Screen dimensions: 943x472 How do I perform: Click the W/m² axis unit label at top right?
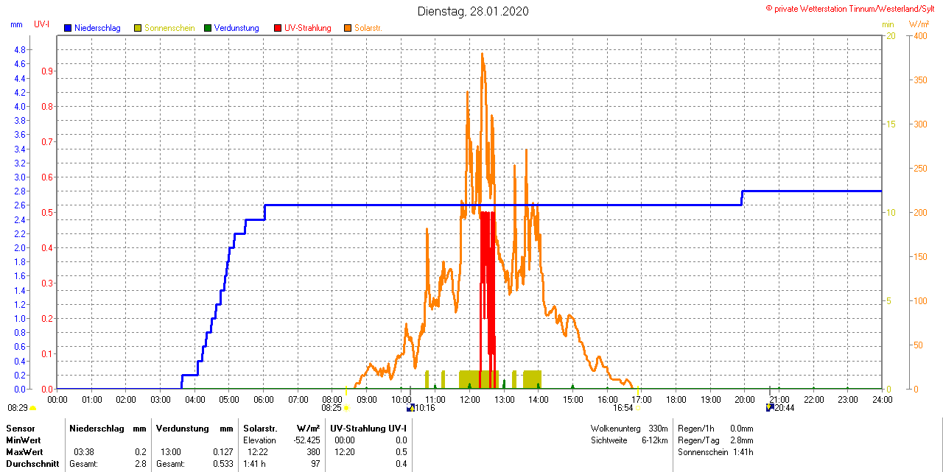[x=919, y=24]
